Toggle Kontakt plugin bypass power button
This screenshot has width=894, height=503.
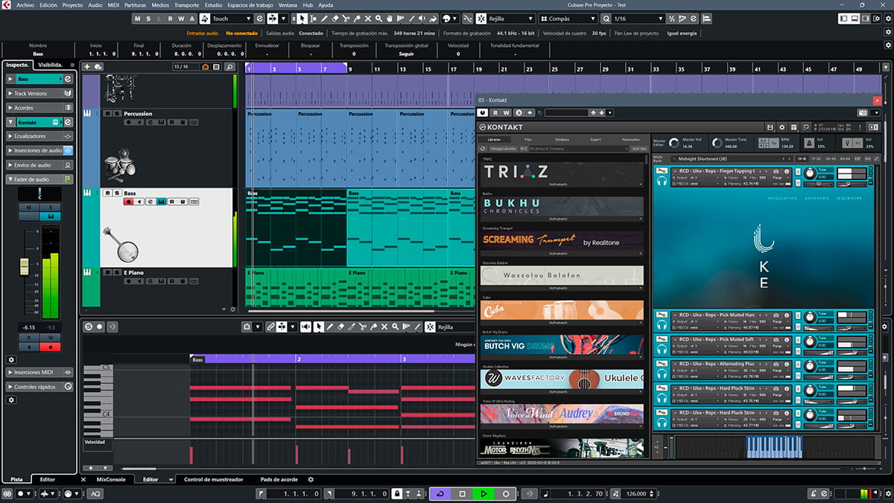click(x=484, y=113)
